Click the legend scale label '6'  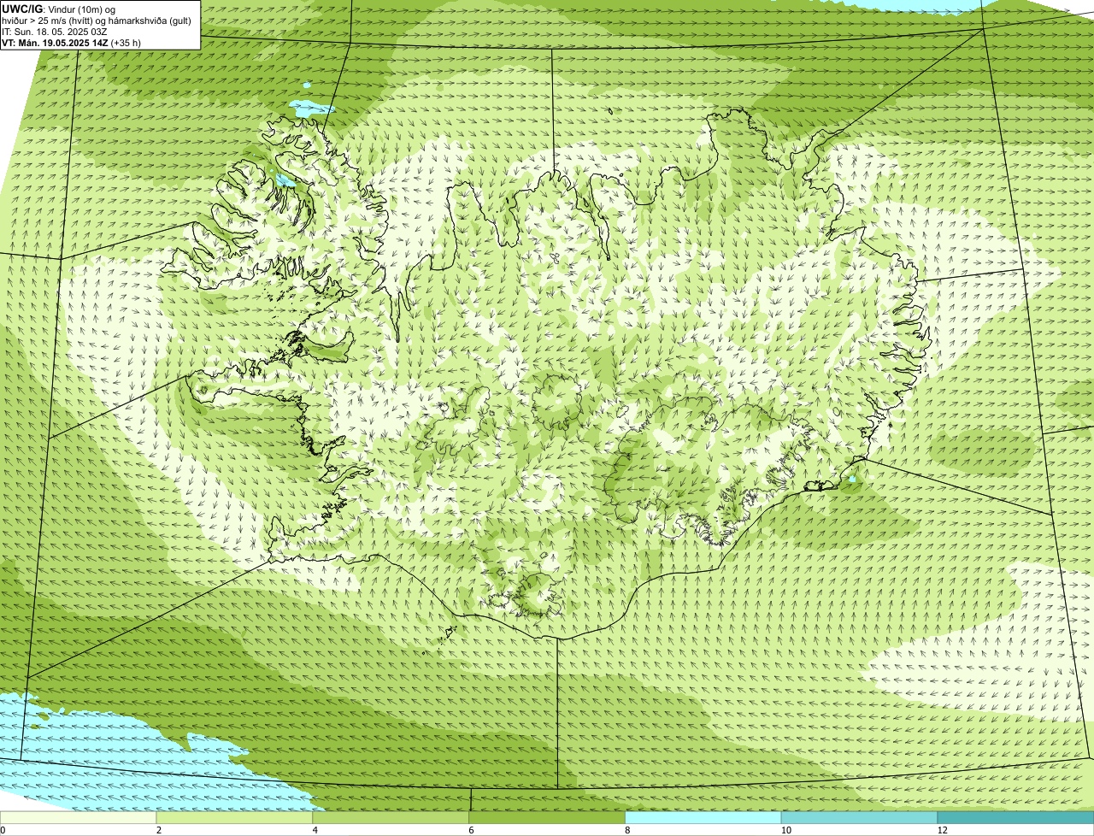(x=472, y=830)
